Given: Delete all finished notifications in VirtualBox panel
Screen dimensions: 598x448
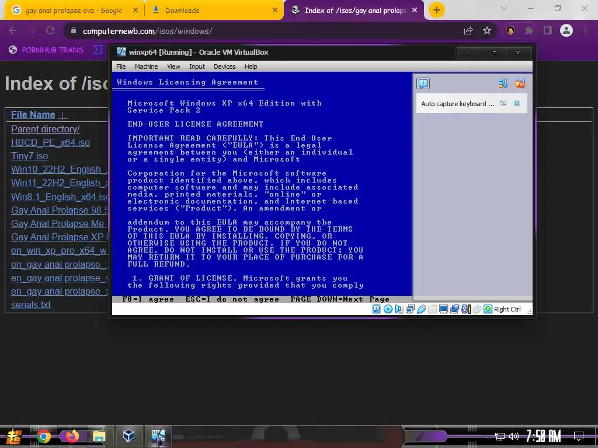Looking at the screenshot, I should tap(520, 83).
